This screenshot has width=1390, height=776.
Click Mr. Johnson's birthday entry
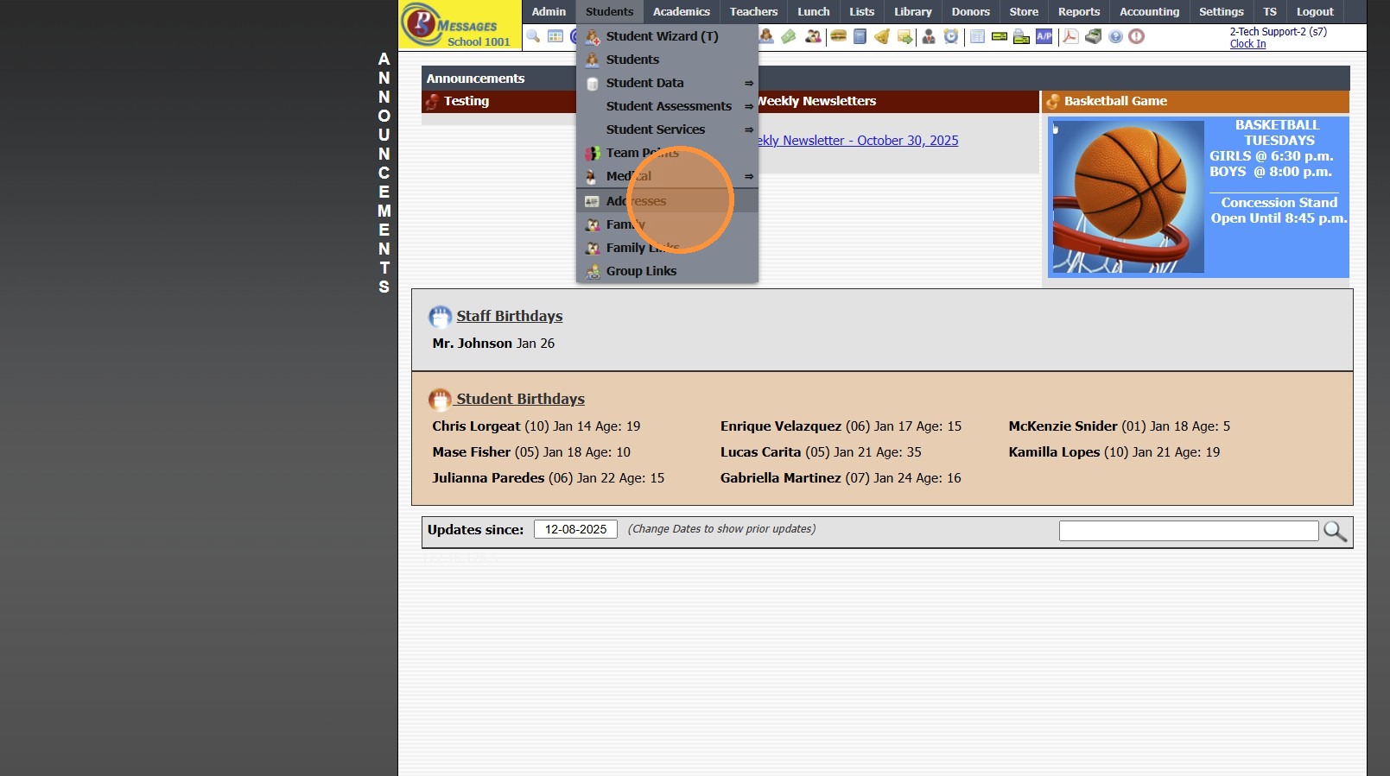pyautogui.click(x=493, y=344)
